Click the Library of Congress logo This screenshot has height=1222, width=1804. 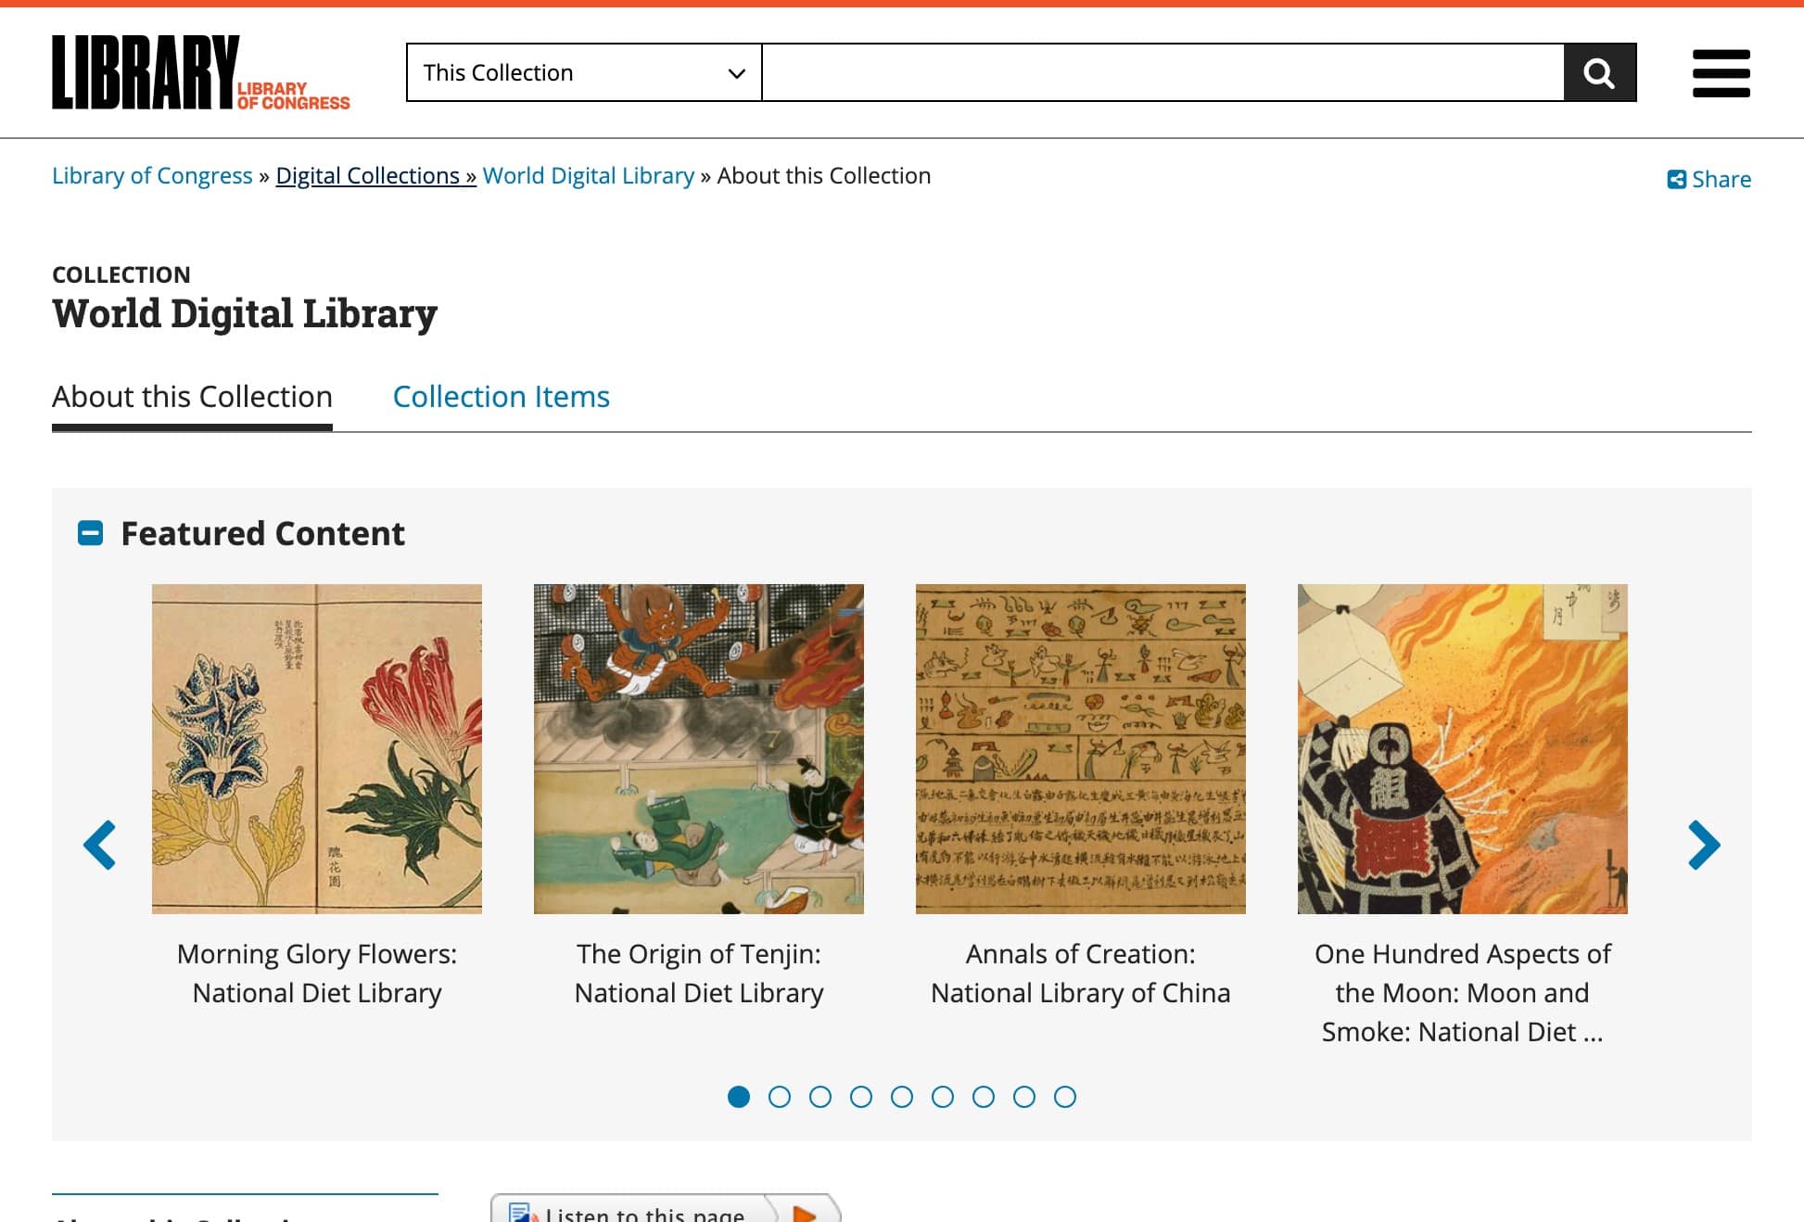[200, 73]
